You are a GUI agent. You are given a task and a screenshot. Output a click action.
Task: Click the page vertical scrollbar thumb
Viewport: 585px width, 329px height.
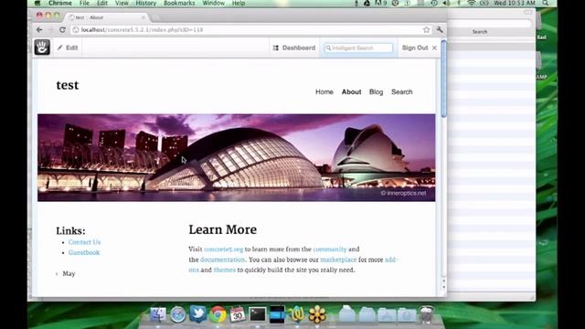coord(443,79)
